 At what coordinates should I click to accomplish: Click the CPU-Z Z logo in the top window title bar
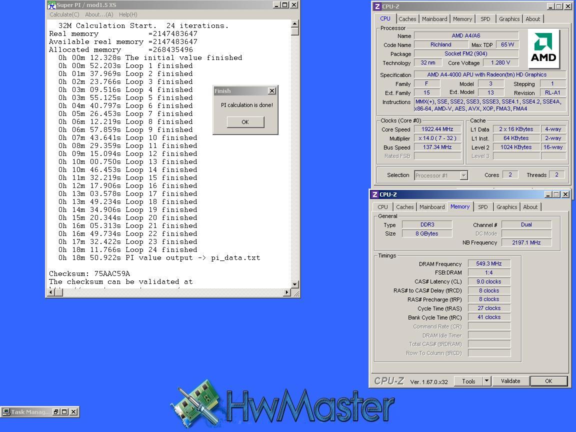tap(377, 6)
